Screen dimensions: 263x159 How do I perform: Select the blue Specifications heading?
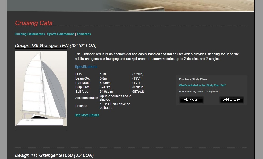pyautogui.click(x=86, y=67)
